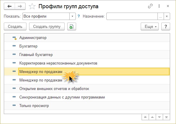Click the Создать button
The image size is (176, 124).
[15, 27]
